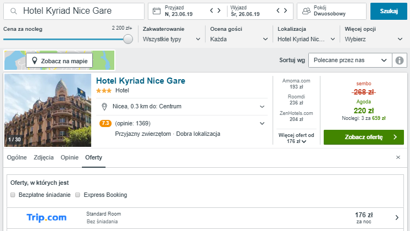
Task: Click the price slider track
Action: (63, 39)
